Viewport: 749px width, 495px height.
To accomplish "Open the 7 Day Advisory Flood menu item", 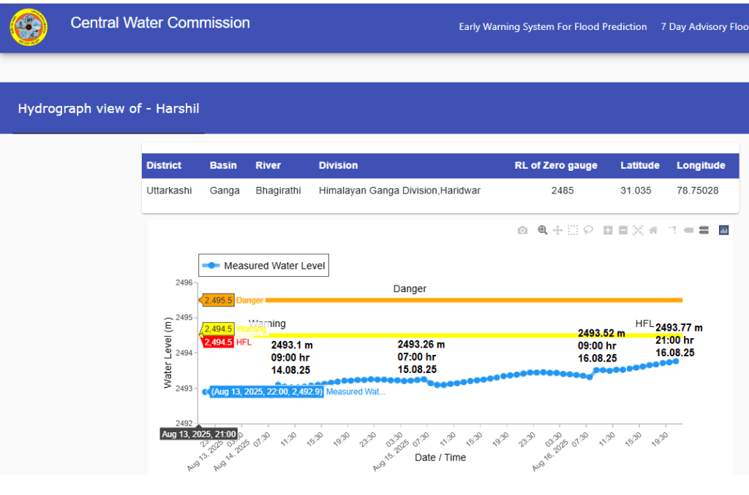I will coord(704,27).
